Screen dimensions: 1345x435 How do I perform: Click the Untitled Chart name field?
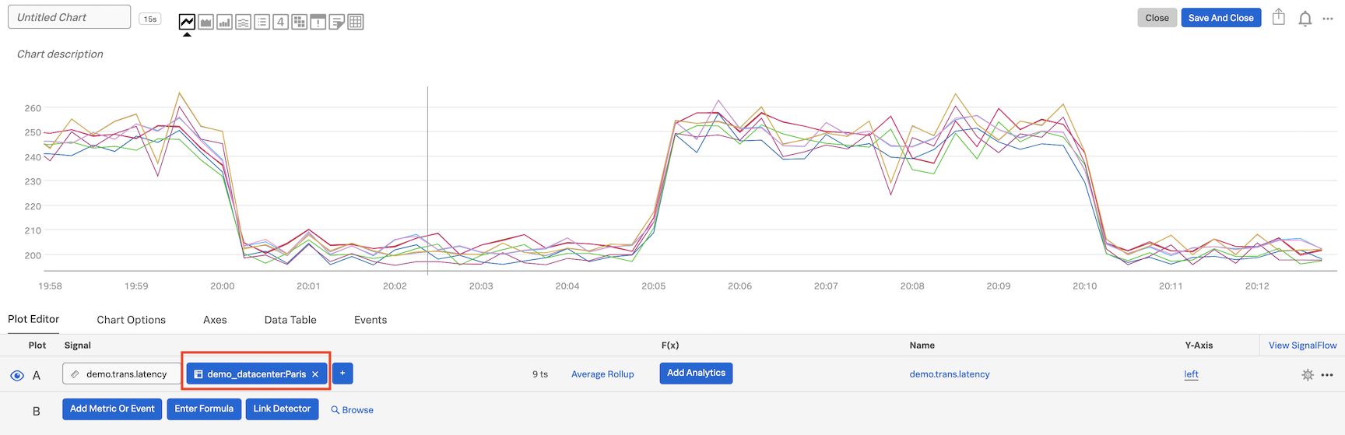pyautogui.click(x=69, y=17)
